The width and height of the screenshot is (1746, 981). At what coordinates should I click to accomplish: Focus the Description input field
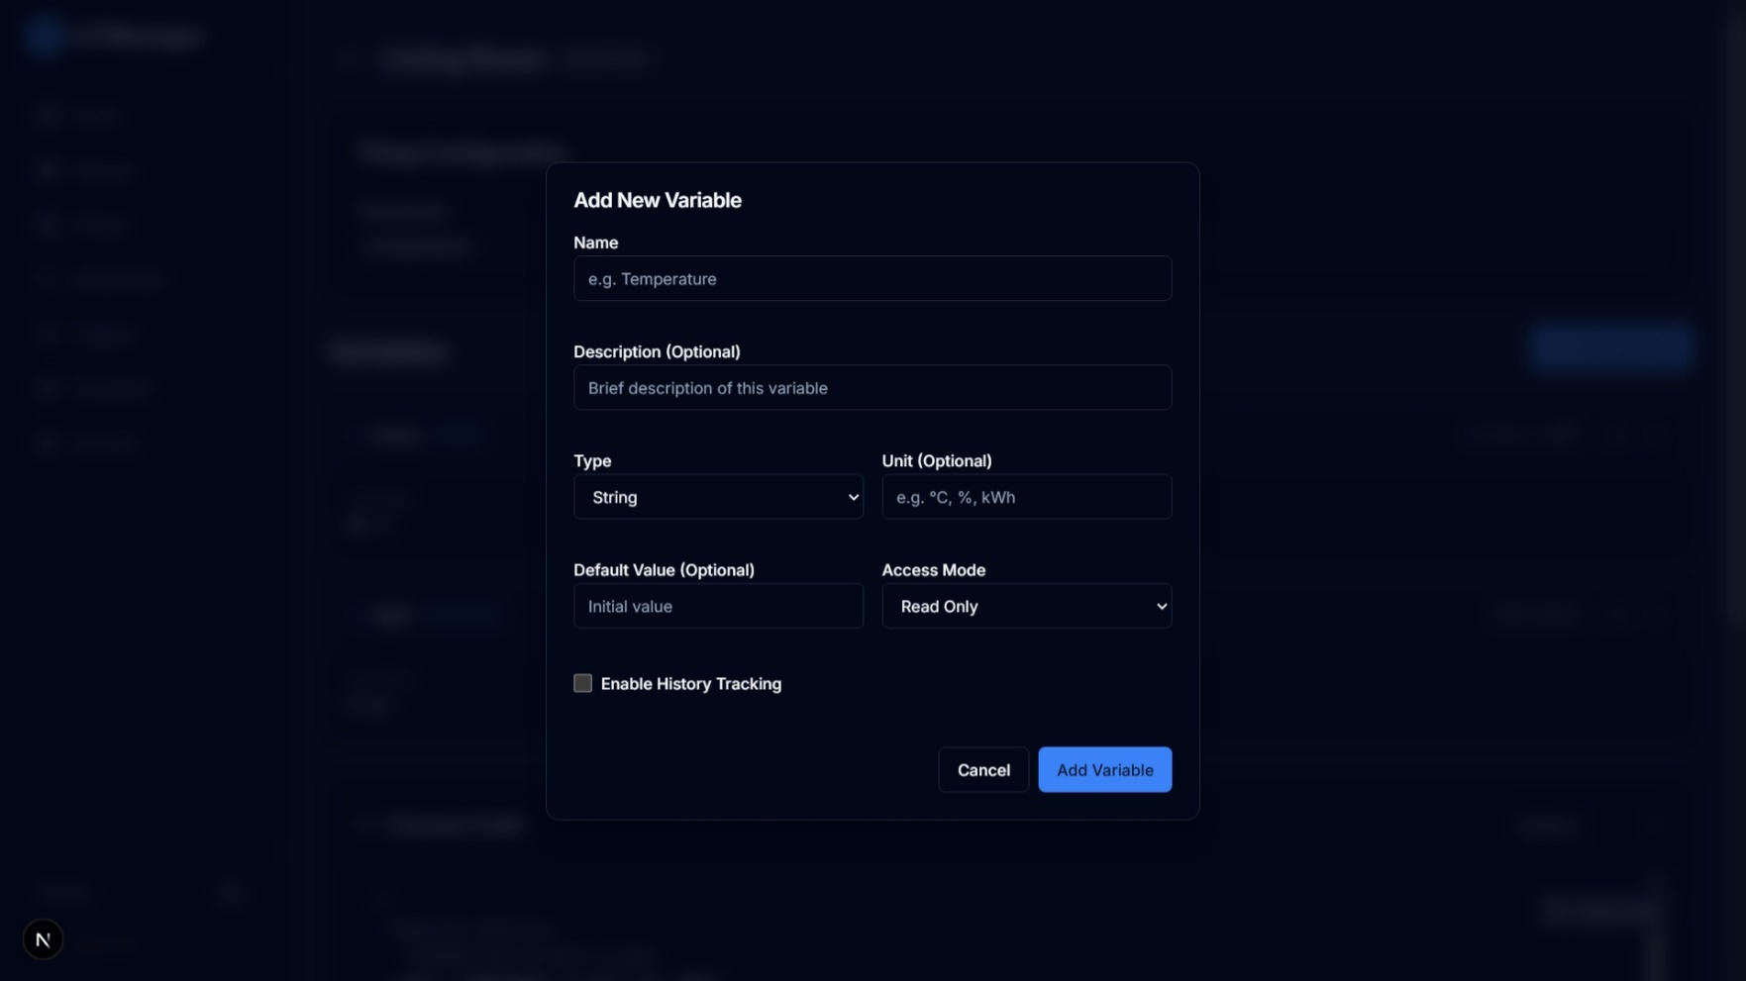[x=872, y=387]
